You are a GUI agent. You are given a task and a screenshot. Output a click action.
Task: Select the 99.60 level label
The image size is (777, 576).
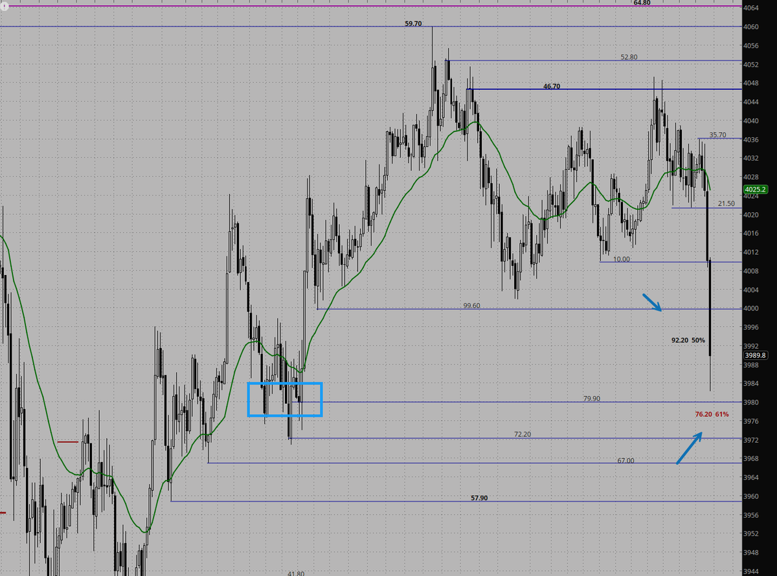click(472, 305)
